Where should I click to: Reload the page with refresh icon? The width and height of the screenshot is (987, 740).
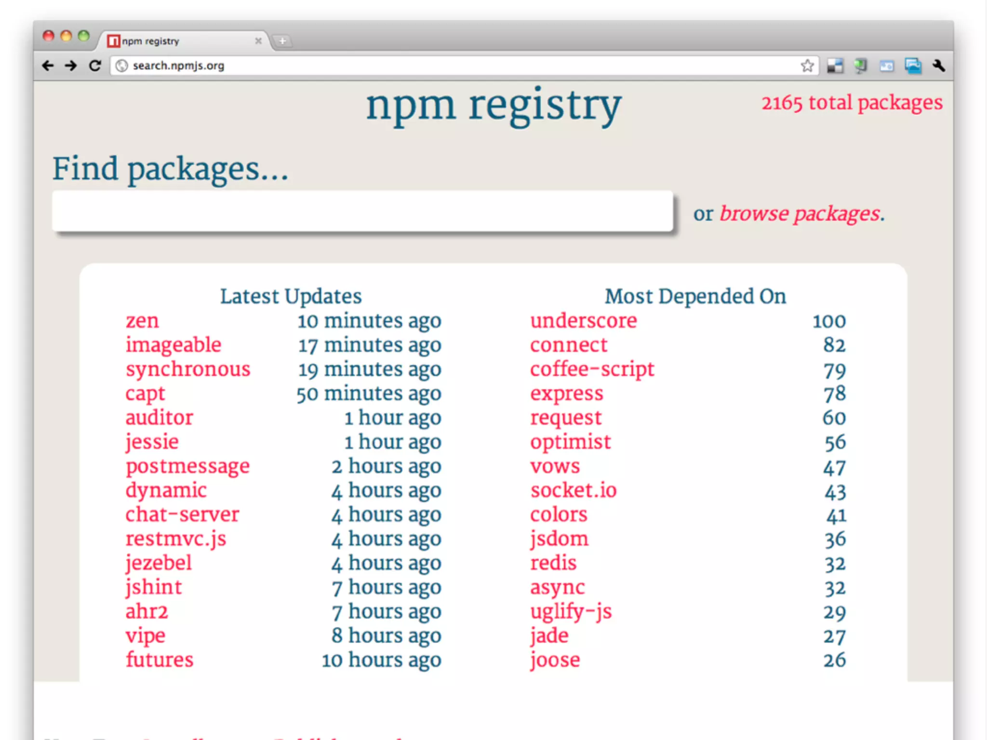[x=95, y=66]
